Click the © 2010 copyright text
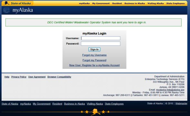Screen dimensions: 190x116 (x=169, y=103)
